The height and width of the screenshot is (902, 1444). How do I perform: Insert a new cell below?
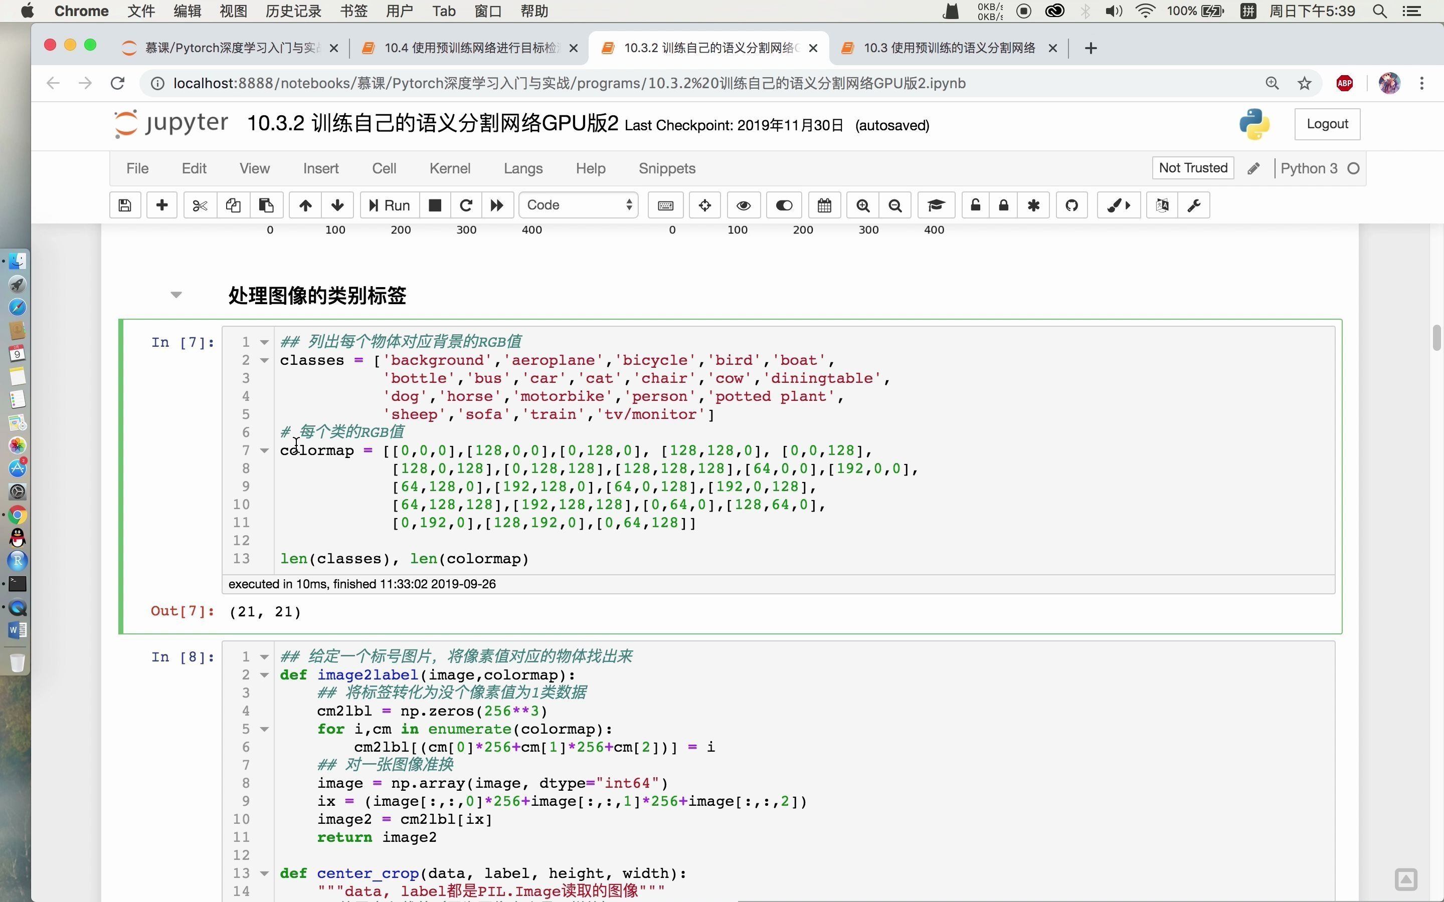(x=162, y=205)
